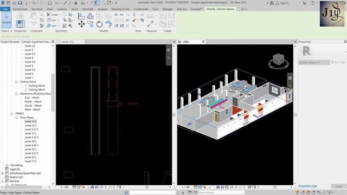Open the 1:100 scale in 3D view

(x=185, y=187)
